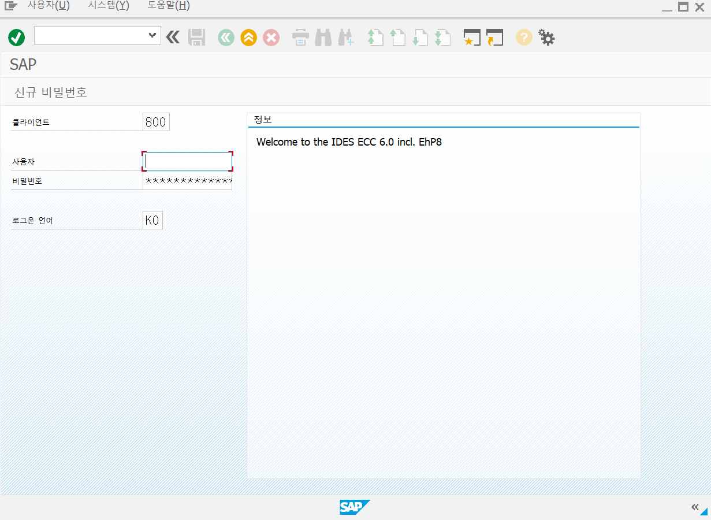Click the Generate Shortcut arrow icon next to star
This screenshot has width=711, height=520.
494,37
